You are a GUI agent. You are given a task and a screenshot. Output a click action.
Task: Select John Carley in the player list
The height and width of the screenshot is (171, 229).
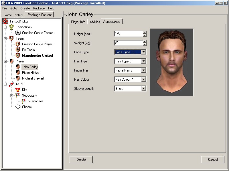[30, 67]
